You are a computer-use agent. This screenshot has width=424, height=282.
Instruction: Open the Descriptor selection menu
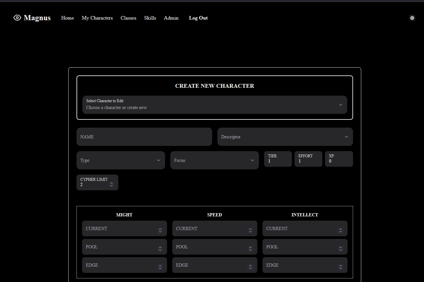tap(285, 137)
